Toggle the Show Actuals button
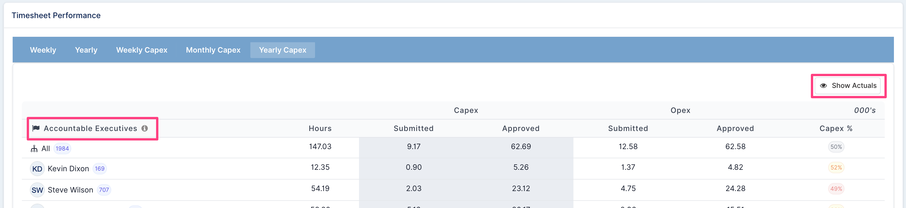 point(848,85)
